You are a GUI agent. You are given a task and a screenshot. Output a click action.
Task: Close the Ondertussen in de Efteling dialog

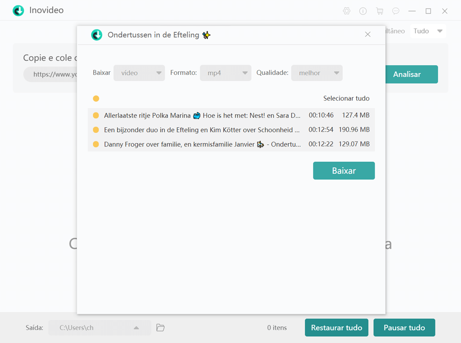[x=367, y=34]
